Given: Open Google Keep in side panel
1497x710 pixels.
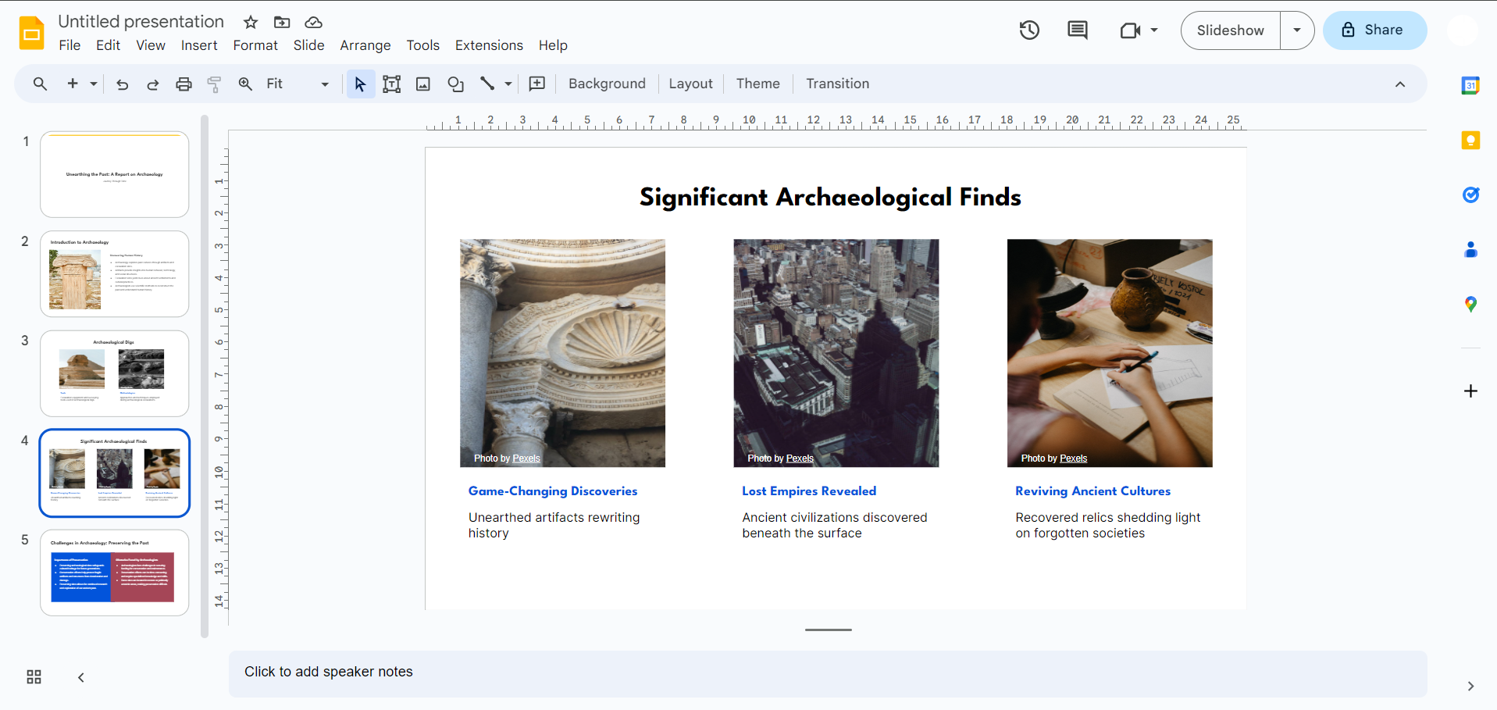Looking at the screenshot, I should coord(1470,141).
